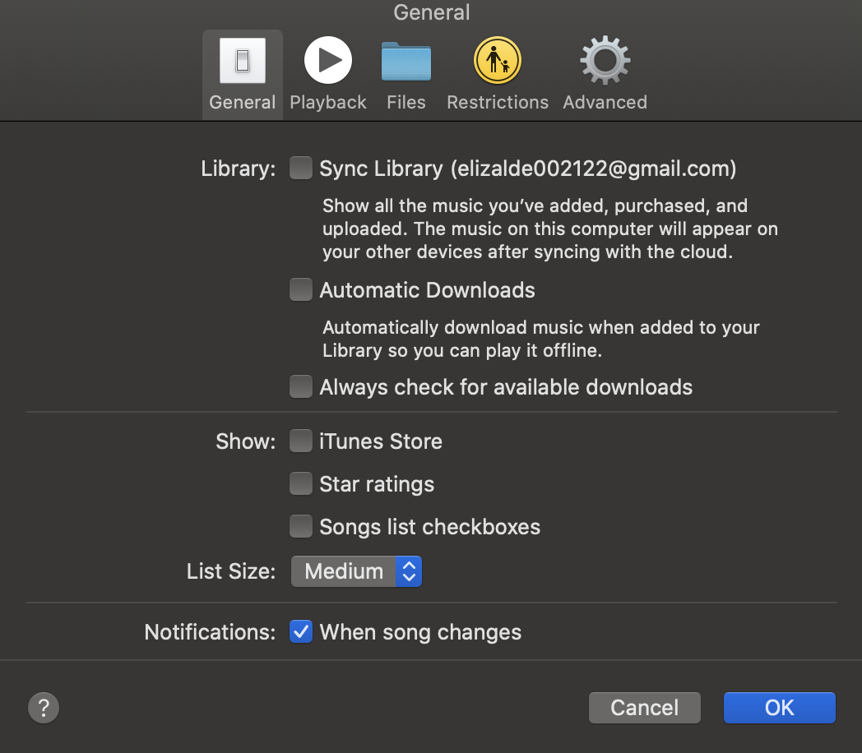
Task: Confirm settings with the OK button
Action: tap(779, 708)
